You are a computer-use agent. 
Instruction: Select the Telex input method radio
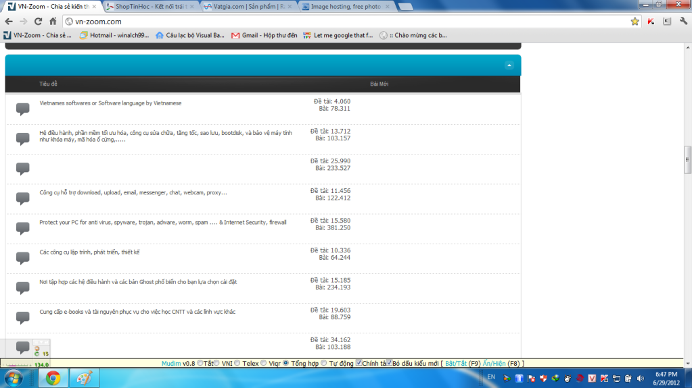click(x=237, y=363)
